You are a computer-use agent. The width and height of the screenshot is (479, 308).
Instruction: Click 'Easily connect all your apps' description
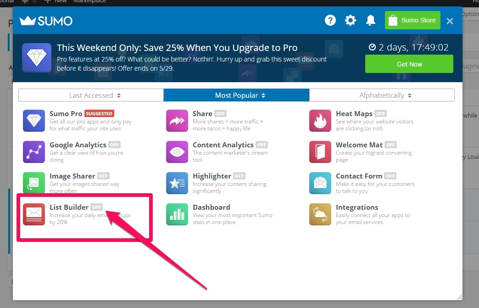pyautogui.click(x=373, y=219)
